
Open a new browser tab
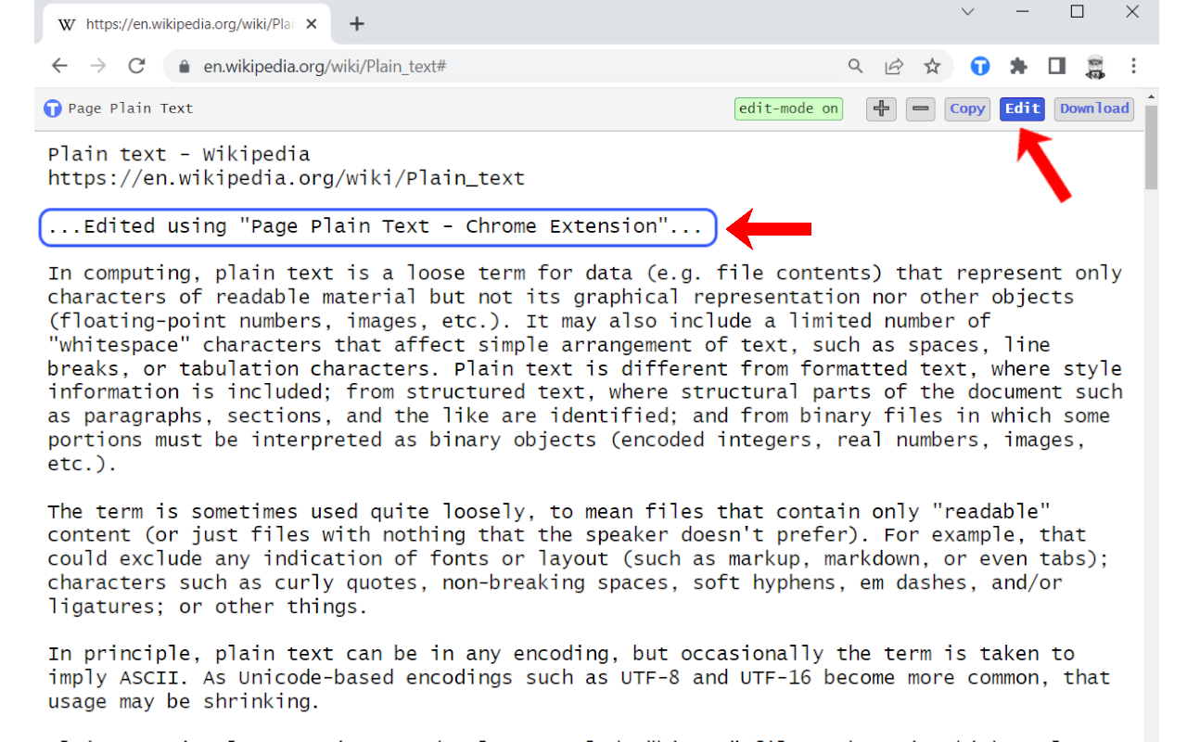click(357, 24)
